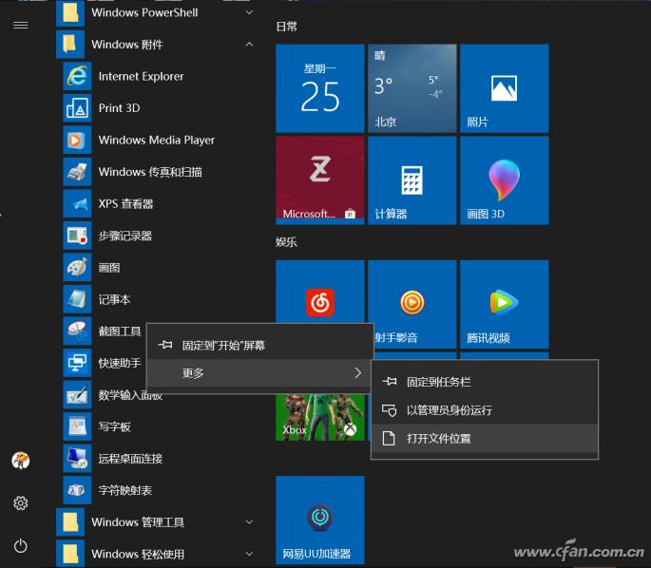Open the 快速助手 icon
The height and width of the screenshot is (568, 651).
pos(77,363)
